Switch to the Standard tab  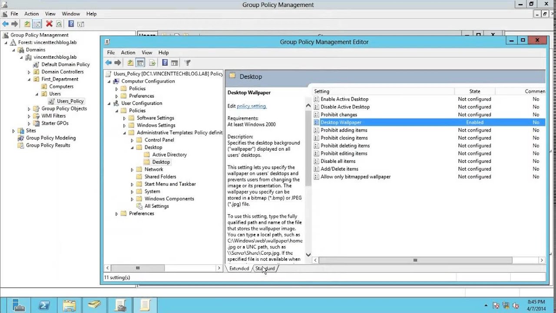click(265, 269)
